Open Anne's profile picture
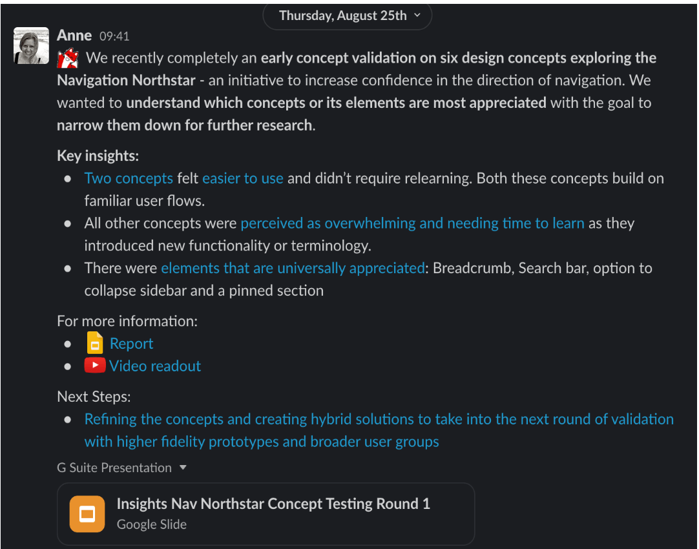The image size is (699, 549). coord(30,45)
